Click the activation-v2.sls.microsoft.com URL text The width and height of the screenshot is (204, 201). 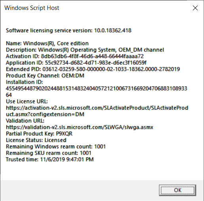click(97, 108)
